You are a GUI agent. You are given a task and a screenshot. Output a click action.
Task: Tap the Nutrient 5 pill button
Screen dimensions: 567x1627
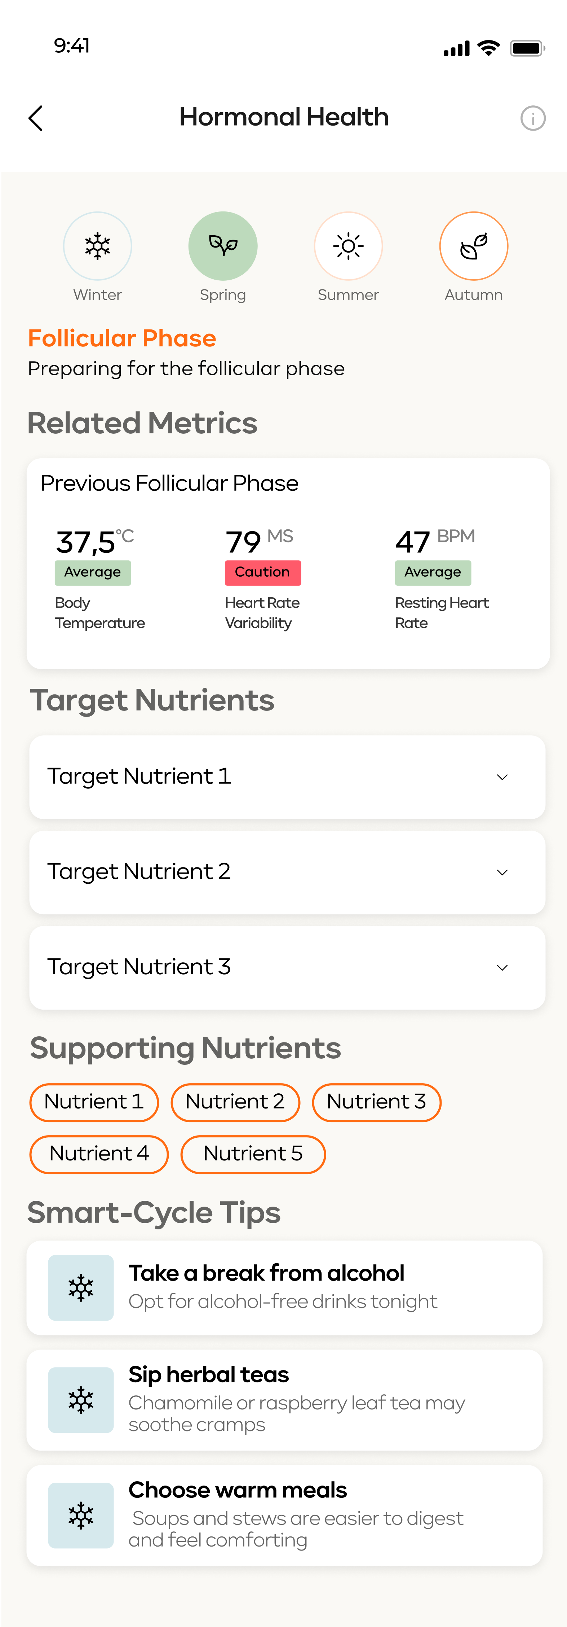pyautogui.click(x=253, y=1154)
